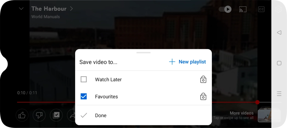Click the checkmark icon next to Done
This screenshot has width=287, height=128.
tap(84, 115)
